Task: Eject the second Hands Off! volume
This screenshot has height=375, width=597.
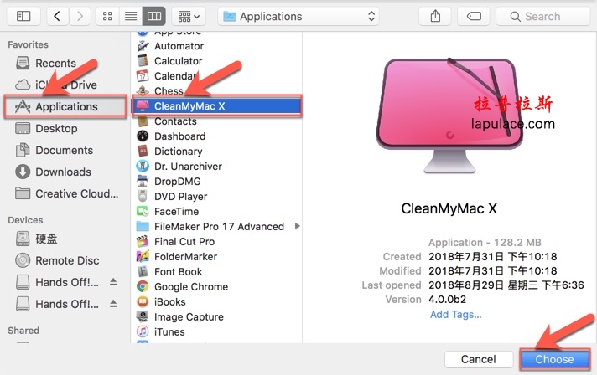Action: (x=113, y=304)
